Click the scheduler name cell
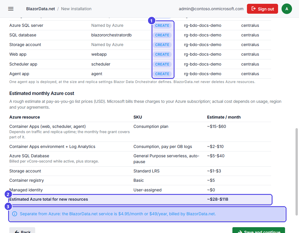Viewport: 299px width, 233px height. coord(101,64)
